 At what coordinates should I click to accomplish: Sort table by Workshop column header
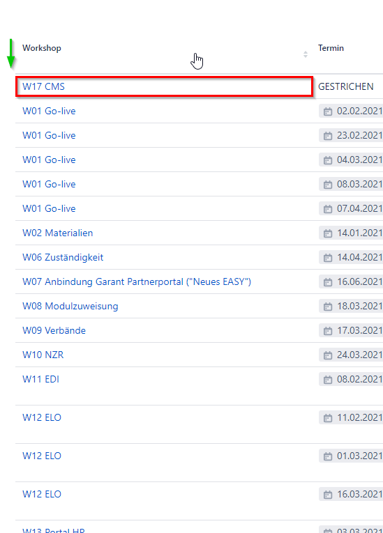point(42,48)
